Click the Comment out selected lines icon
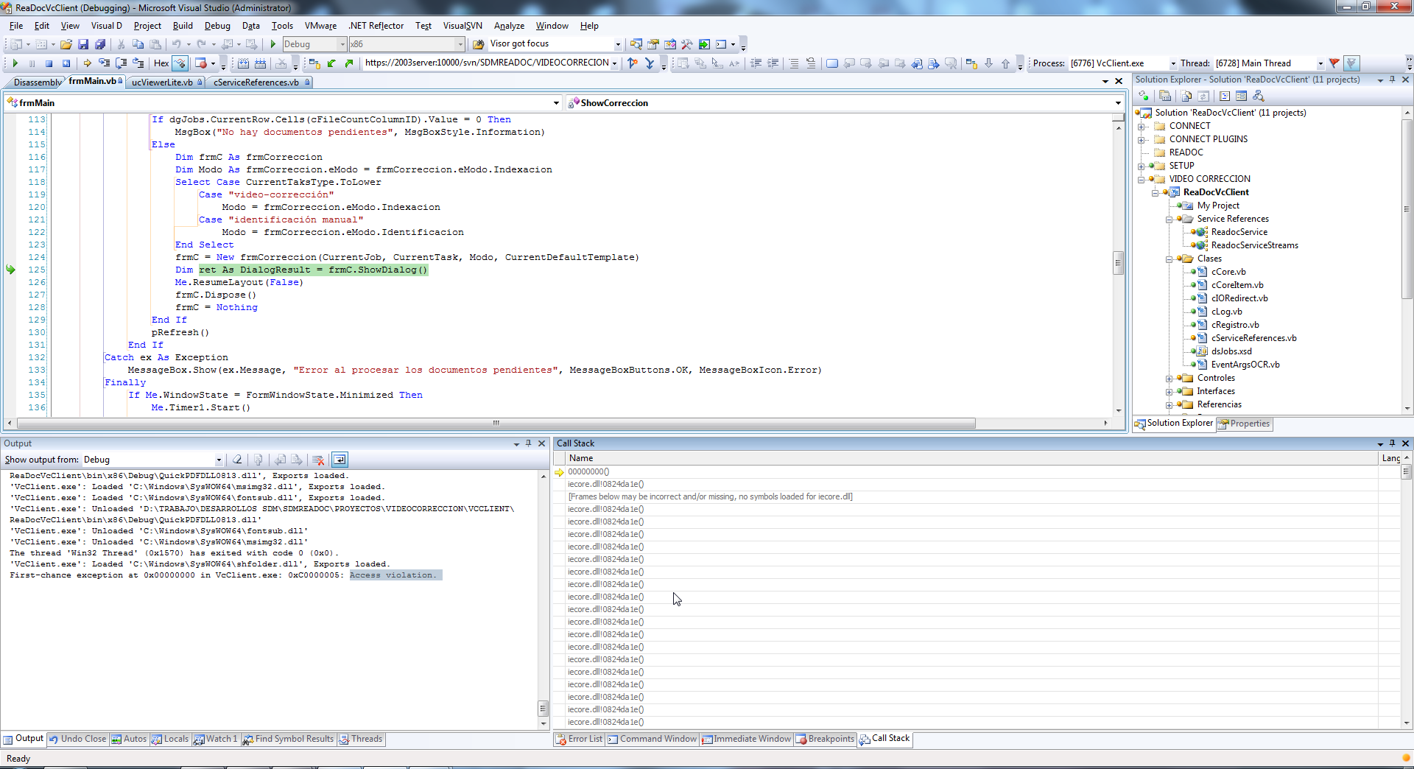Image resolution: width=1414 pixels, height=769 pixels. coord(793,63)
